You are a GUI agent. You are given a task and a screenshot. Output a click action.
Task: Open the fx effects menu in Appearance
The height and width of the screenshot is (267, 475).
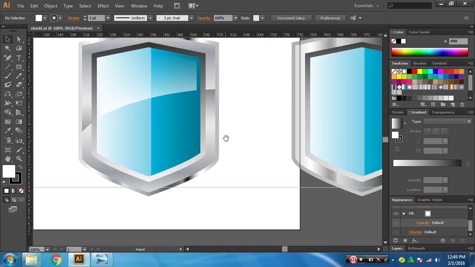pyautogui.click(x=415, y=241)
